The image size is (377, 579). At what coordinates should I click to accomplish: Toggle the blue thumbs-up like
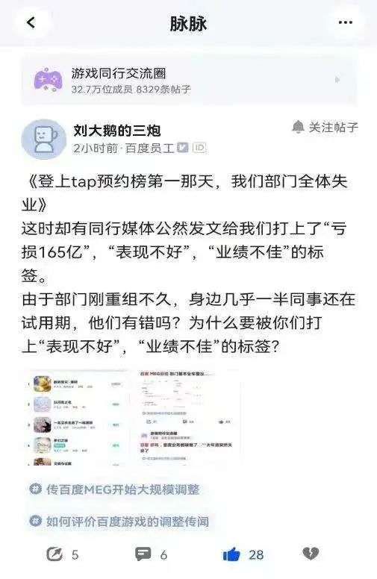[231, 554]
